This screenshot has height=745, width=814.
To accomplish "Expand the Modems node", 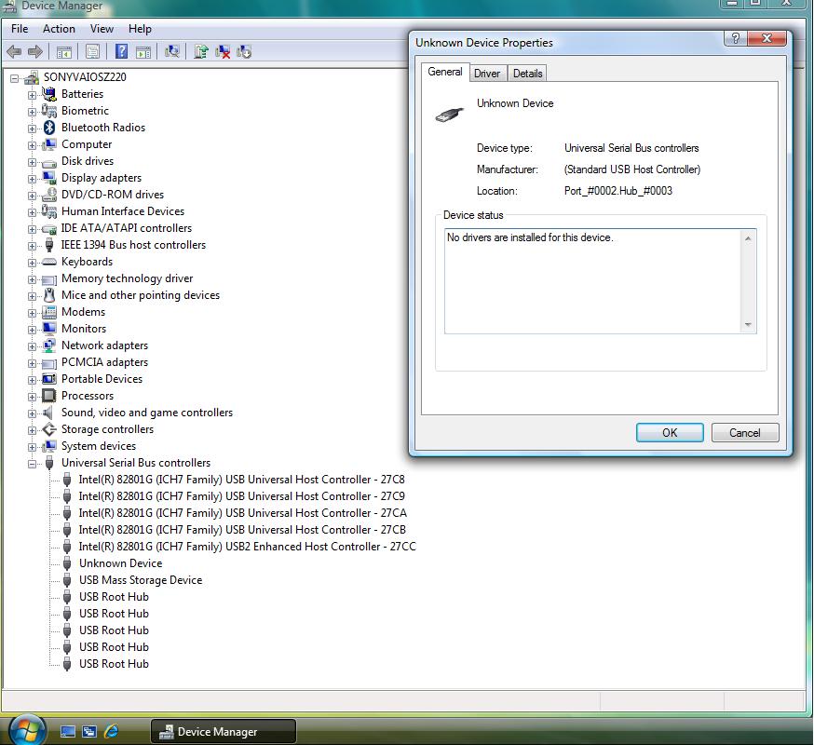I will [x=33, y=313].
